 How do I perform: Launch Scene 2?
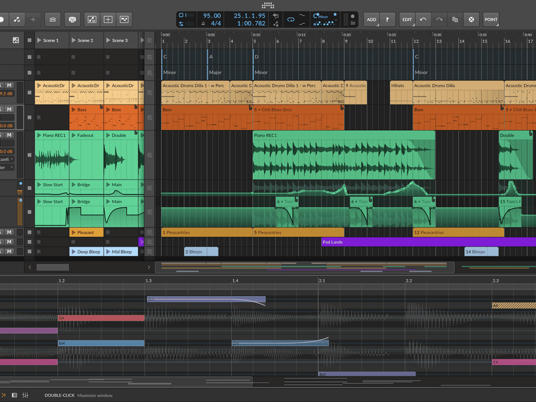click(74, 40)
